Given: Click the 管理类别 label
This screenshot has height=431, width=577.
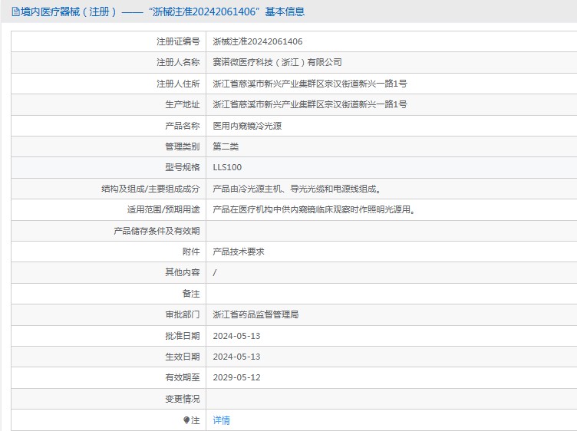Looking at the screenshot, I should [x=183, y=146].
